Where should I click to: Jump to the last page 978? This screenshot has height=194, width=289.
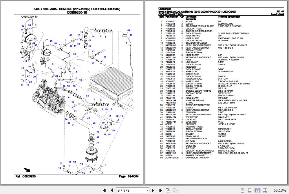coord(160,190)
